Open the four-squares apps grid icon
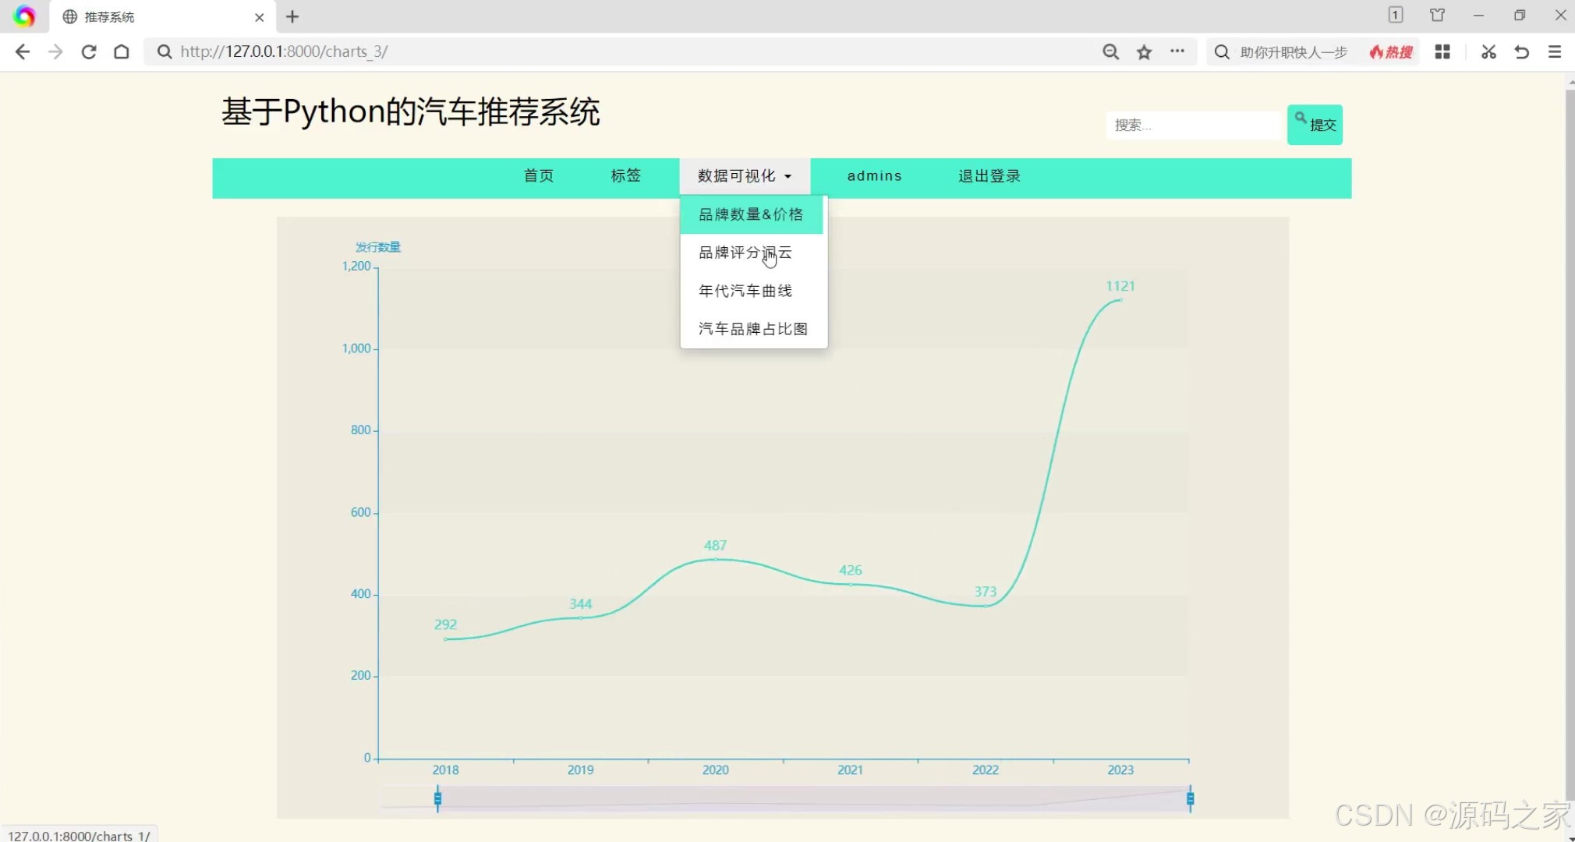Image resolution: width=1575 pixels, height=842 pixels. tap(1442, 51)
